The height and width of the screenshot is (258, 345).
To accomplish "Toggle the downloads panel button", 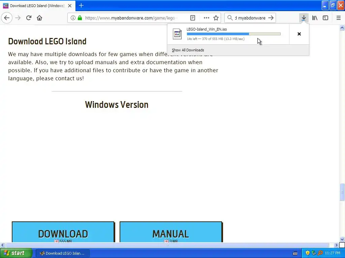I will pos(304,18).
